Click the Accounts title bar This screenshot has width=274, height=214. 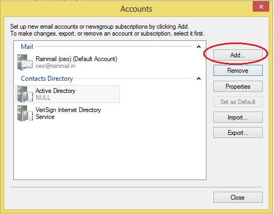(136, 9)
